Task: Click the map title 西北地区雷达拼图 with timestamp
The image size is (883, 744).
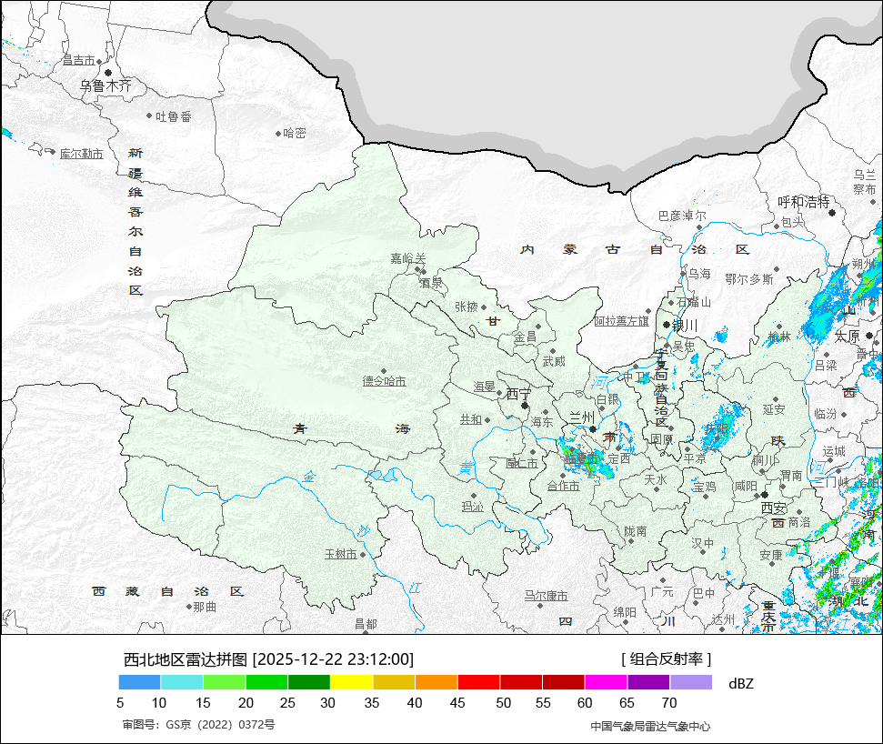Action: (x=268, y=659)
